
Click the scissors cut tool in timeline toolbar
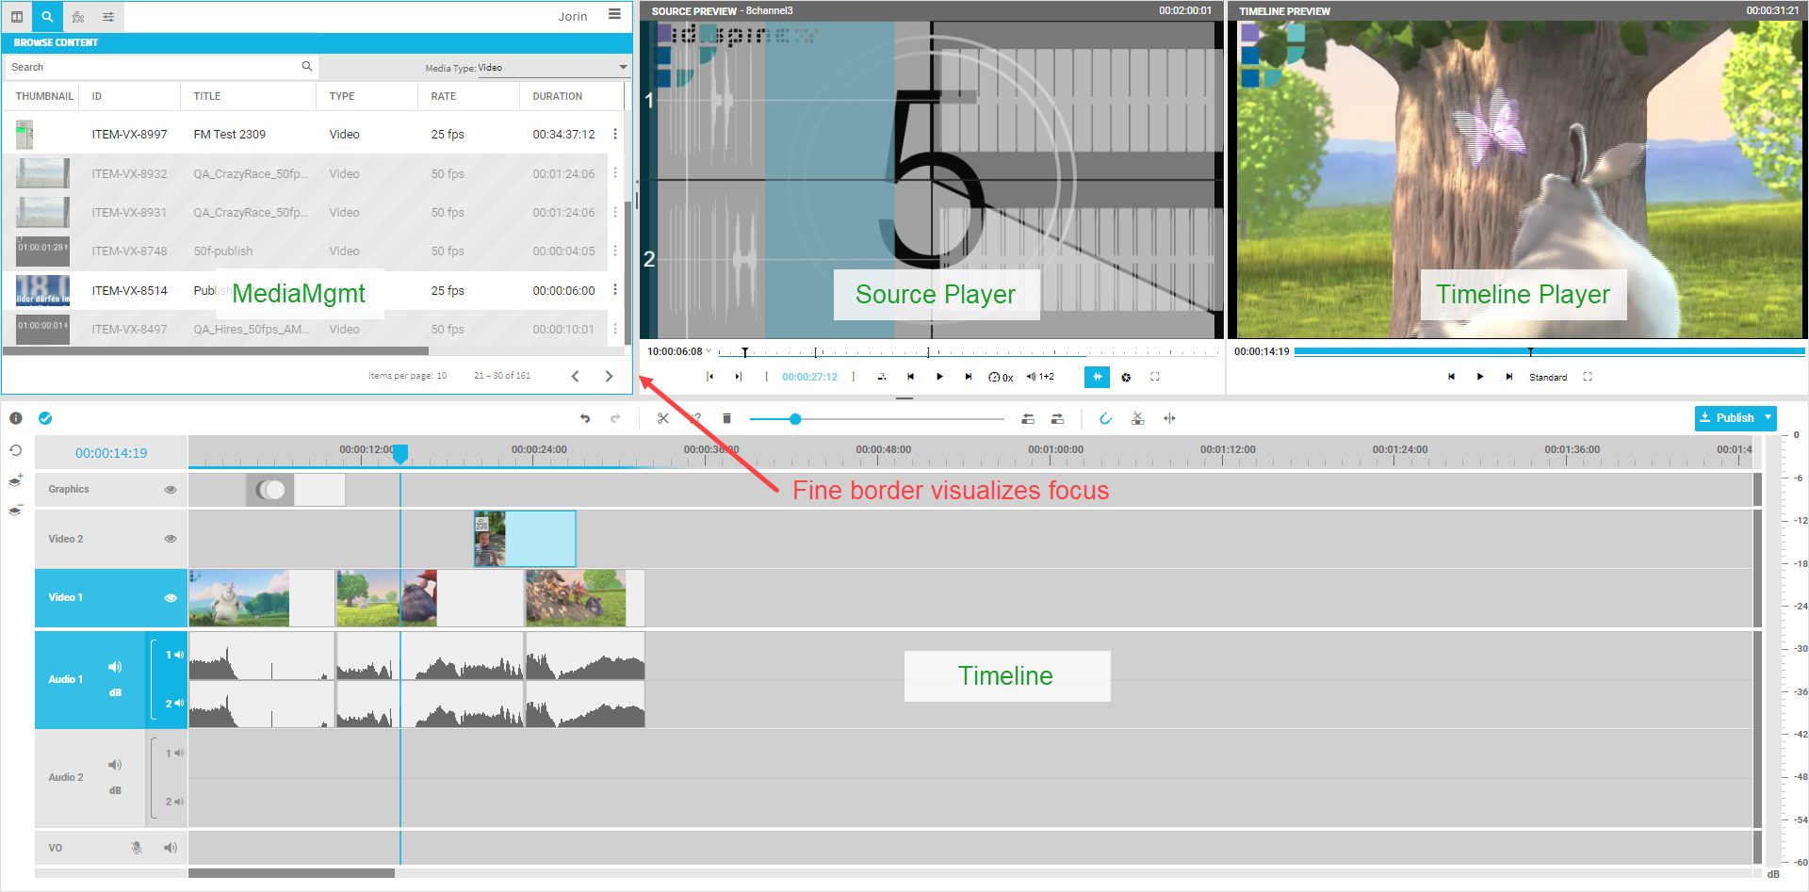click(663, 418)
